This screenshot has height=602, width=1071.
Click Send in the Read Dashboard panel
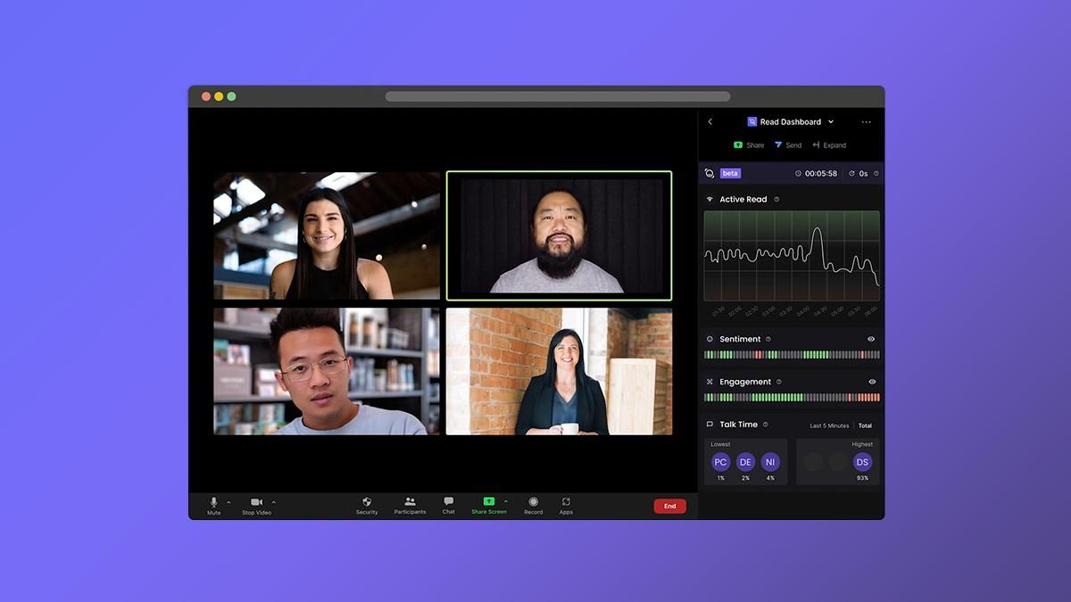tap(788, 145)
